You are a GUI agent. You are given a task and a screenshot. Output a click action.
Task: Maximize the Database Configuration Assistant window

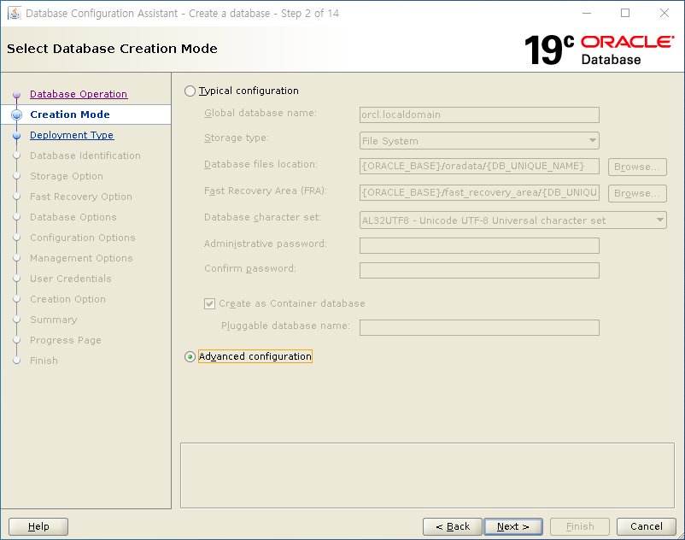click(625, 13)
